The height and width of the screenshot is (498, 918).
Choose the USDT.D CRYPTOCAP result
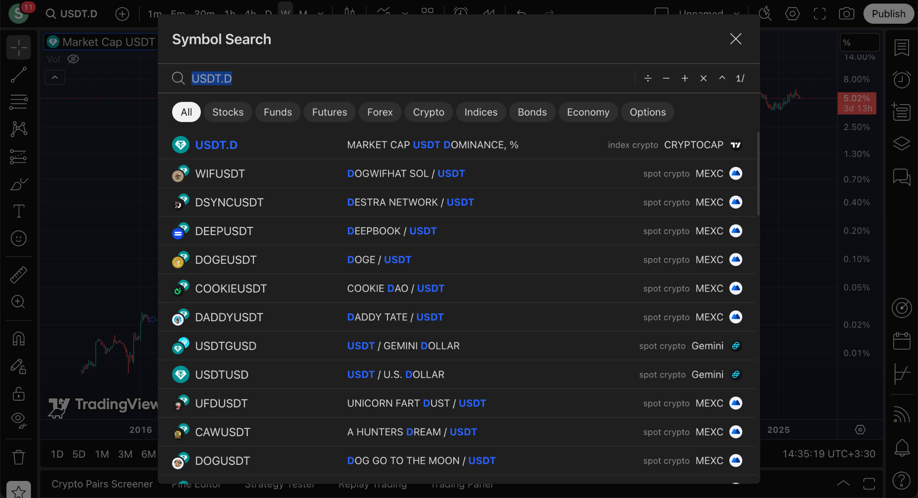pyautogui.click(x=457, y=145)
